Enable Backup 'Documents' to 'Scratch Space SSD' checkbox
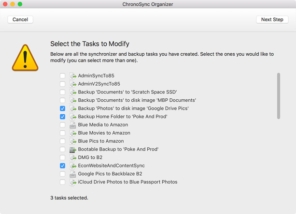Screen dimensions: 296x214 (x=62, y=92)
